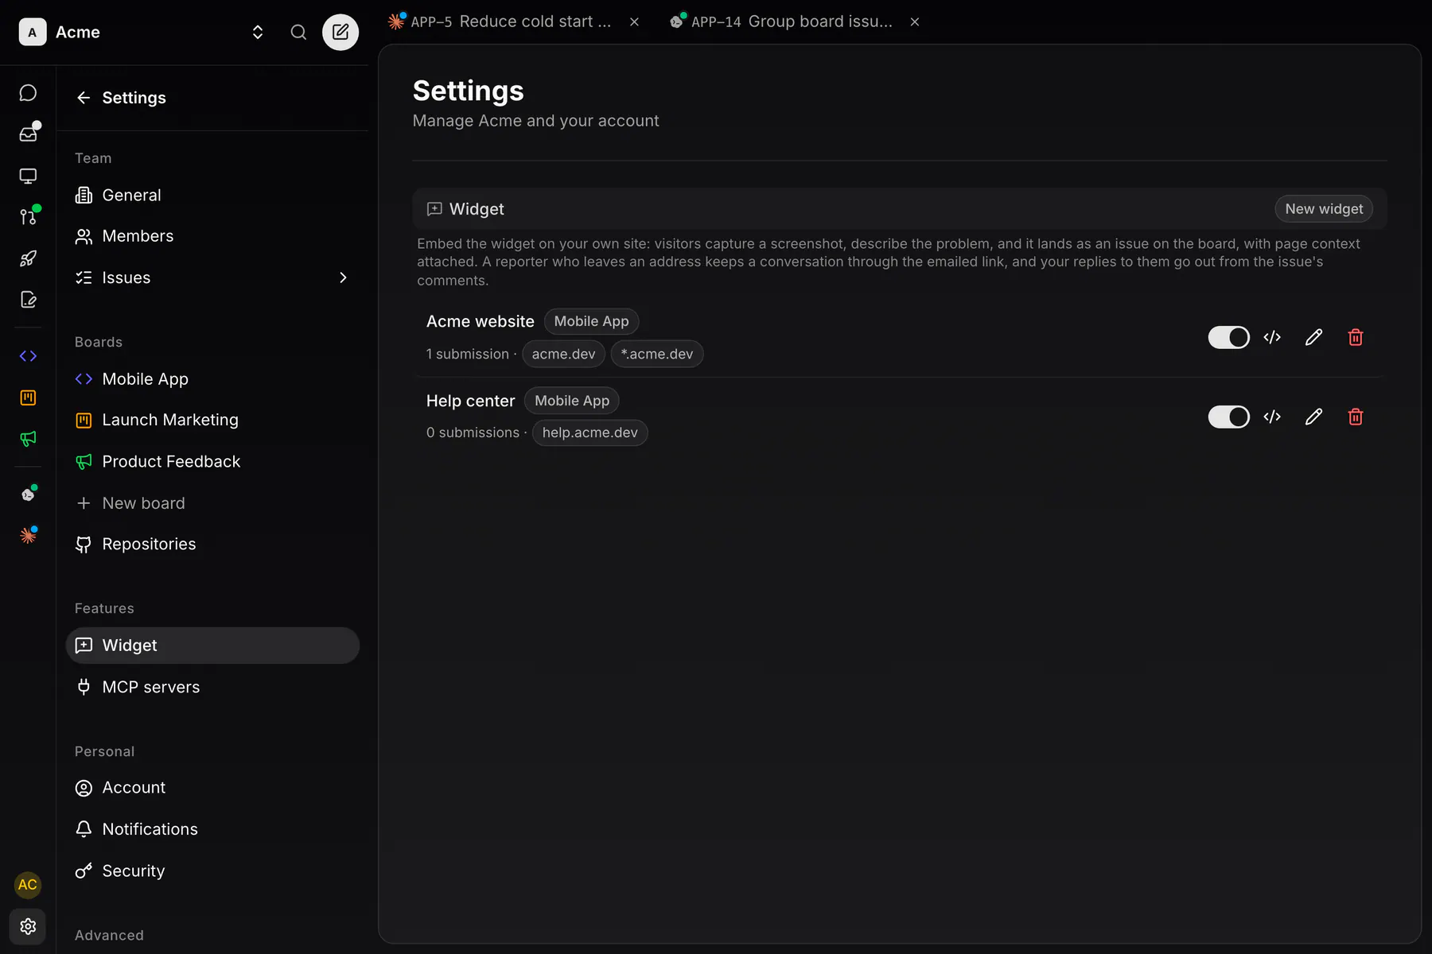Open MCP servers settings
This screenshot has width=1432, height=954.
point(212,687)
